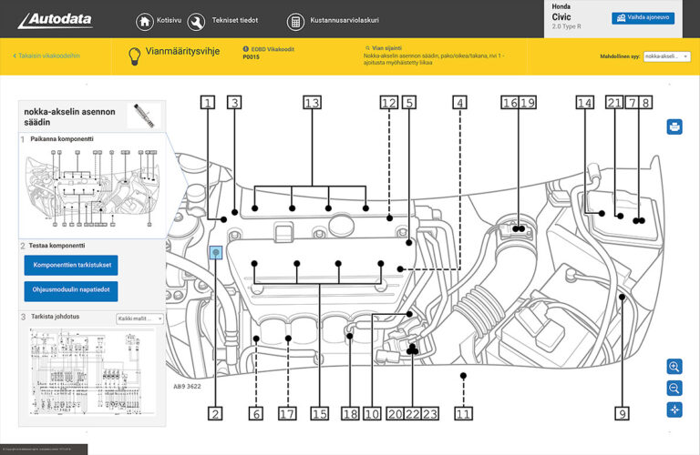The width and height of the screenshot is (700, 455).
Task: Reset diagram view with pan icon
Action: [674, 409]
